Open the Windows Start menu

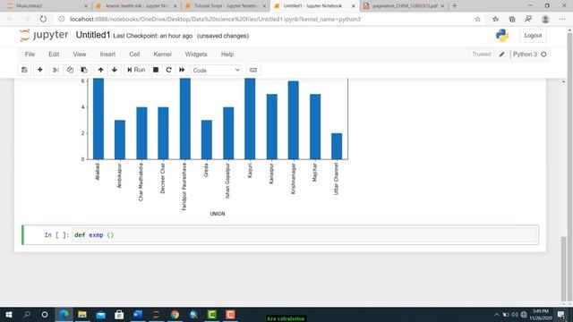pyautogui.click(x=9, y=314)
